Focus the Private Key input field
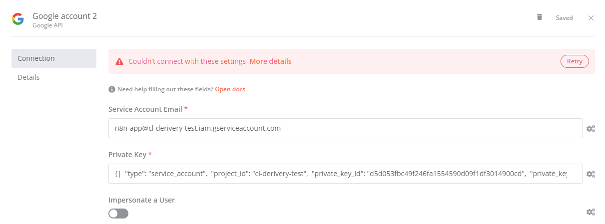The width and height of the screenshot is (605, 224). 345,174
